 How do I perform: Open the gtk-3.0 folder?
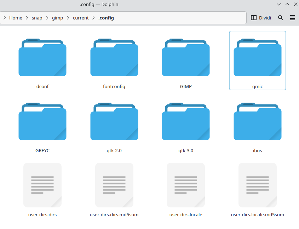pyautogui.click(x=186, y=122)
